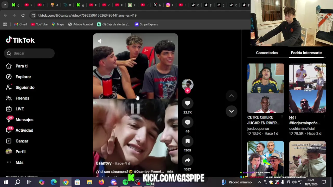Switch to the Podría interesarte tab
The image size is (333, 187).
point(306,53)
